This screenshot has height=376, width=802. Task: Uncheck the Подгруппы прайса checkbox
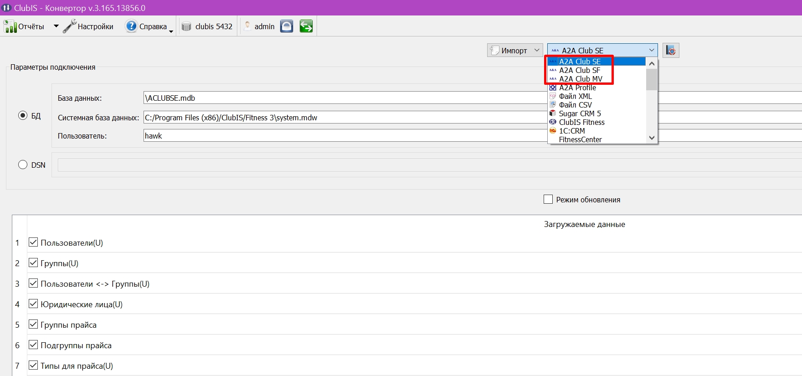(x=33, y=345)
